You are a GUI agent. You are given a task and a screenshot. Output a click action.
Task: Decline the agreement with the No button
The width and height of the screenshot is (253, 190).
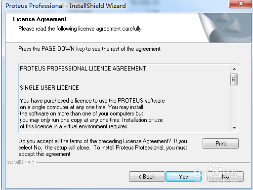pyautogui.click(x=225, y=177)
